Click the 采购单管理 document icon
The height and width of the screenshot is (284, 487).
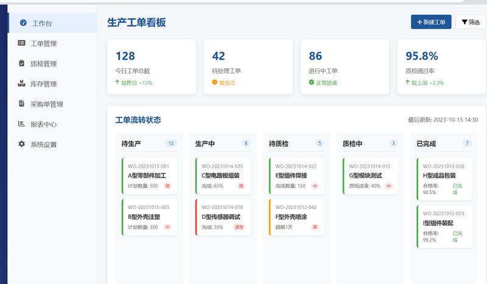point(22,103)
